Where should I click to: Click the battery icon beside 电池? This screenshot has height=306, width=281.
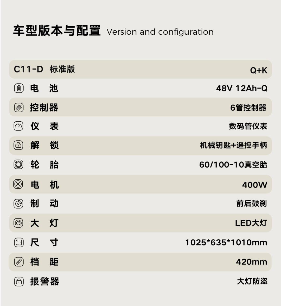[18, 88]
